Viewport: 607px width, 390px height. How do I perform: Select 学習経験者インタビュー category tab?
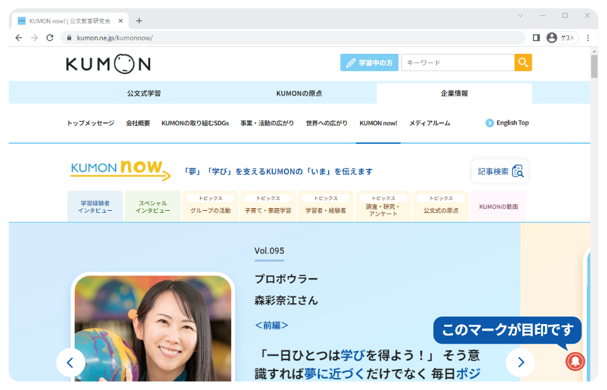[95, 206]
